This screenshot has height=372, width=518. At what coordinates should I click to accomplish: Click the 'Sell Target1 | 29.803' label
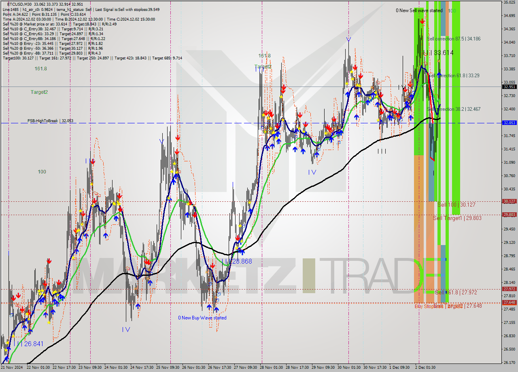tap(457, 218)
